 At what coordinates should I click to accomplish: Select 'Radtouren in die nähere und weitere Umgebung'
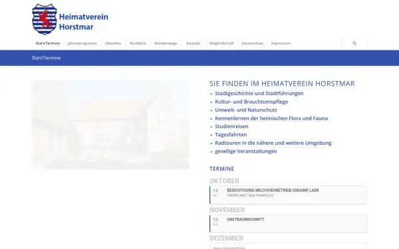pos(273,143)
